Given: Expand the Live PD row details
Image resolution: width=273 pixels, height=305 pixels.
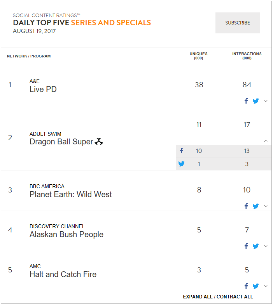Looking at the screenshot, I should click(266, 101).
